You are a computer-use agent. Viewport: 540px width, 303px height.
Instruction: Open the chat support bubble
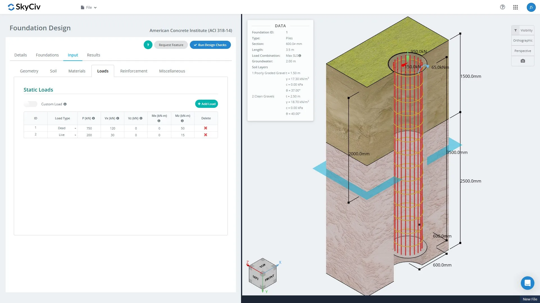tap(527, 283)
